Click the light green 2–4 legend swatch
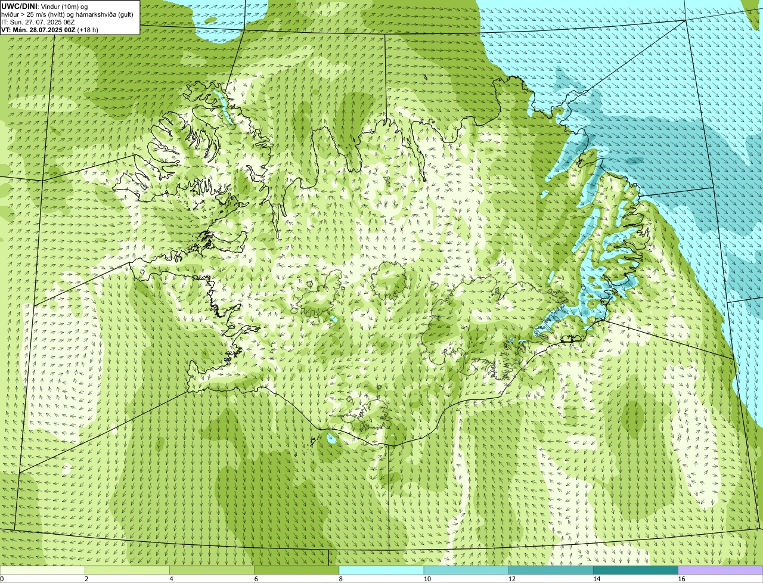The image size is (763, 583). 127,570
